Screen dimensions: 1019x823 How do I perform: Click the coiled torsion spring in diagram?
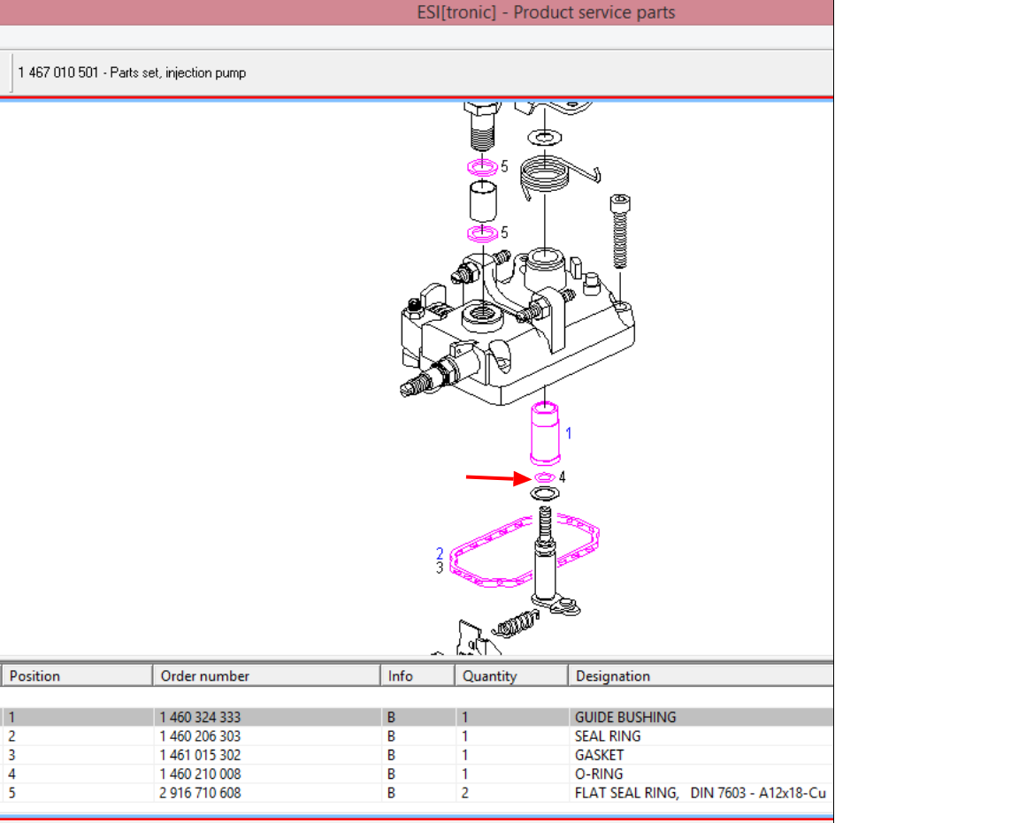point(546,180)
